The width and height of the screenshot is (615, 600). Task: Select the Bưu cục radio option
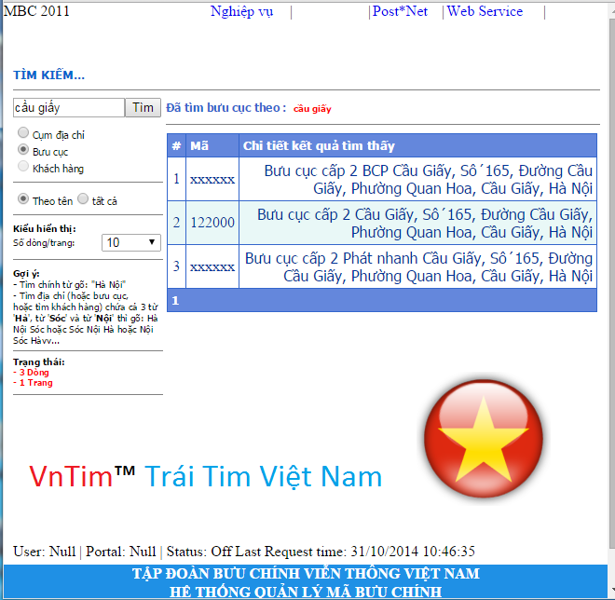click(x=23, y=149)
